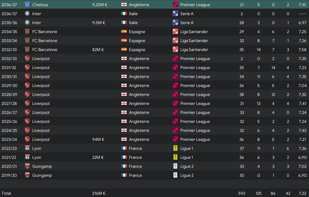This screenshot has height=197, width=309.
Task: Open the Chelsea club link
Action: coord(40,5)
